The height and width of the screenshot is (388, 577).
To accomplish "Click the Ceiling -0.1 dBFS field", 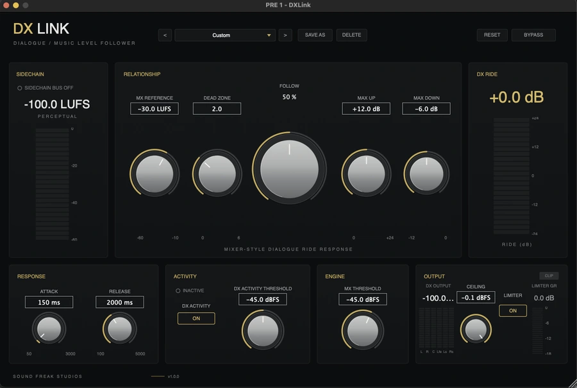I will coord(476,298).
